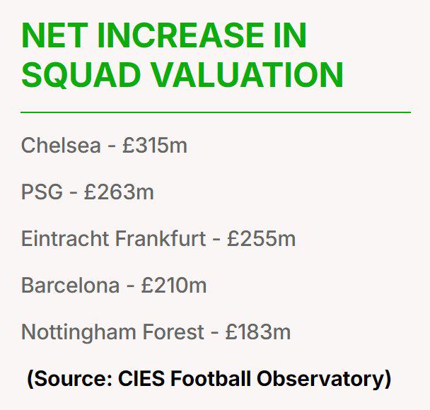Click the £263m valuation figure
Screen dimensions: 430x410
[118, 192]
